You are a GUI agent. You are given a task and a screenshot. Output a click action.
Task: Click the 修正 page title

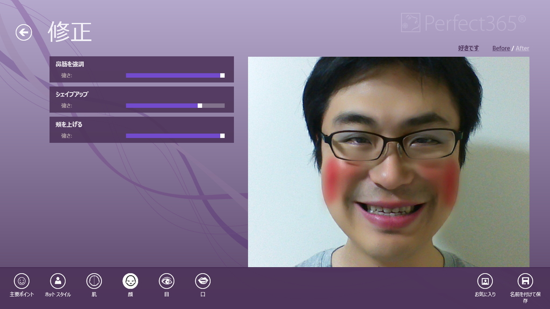point(70,32)
